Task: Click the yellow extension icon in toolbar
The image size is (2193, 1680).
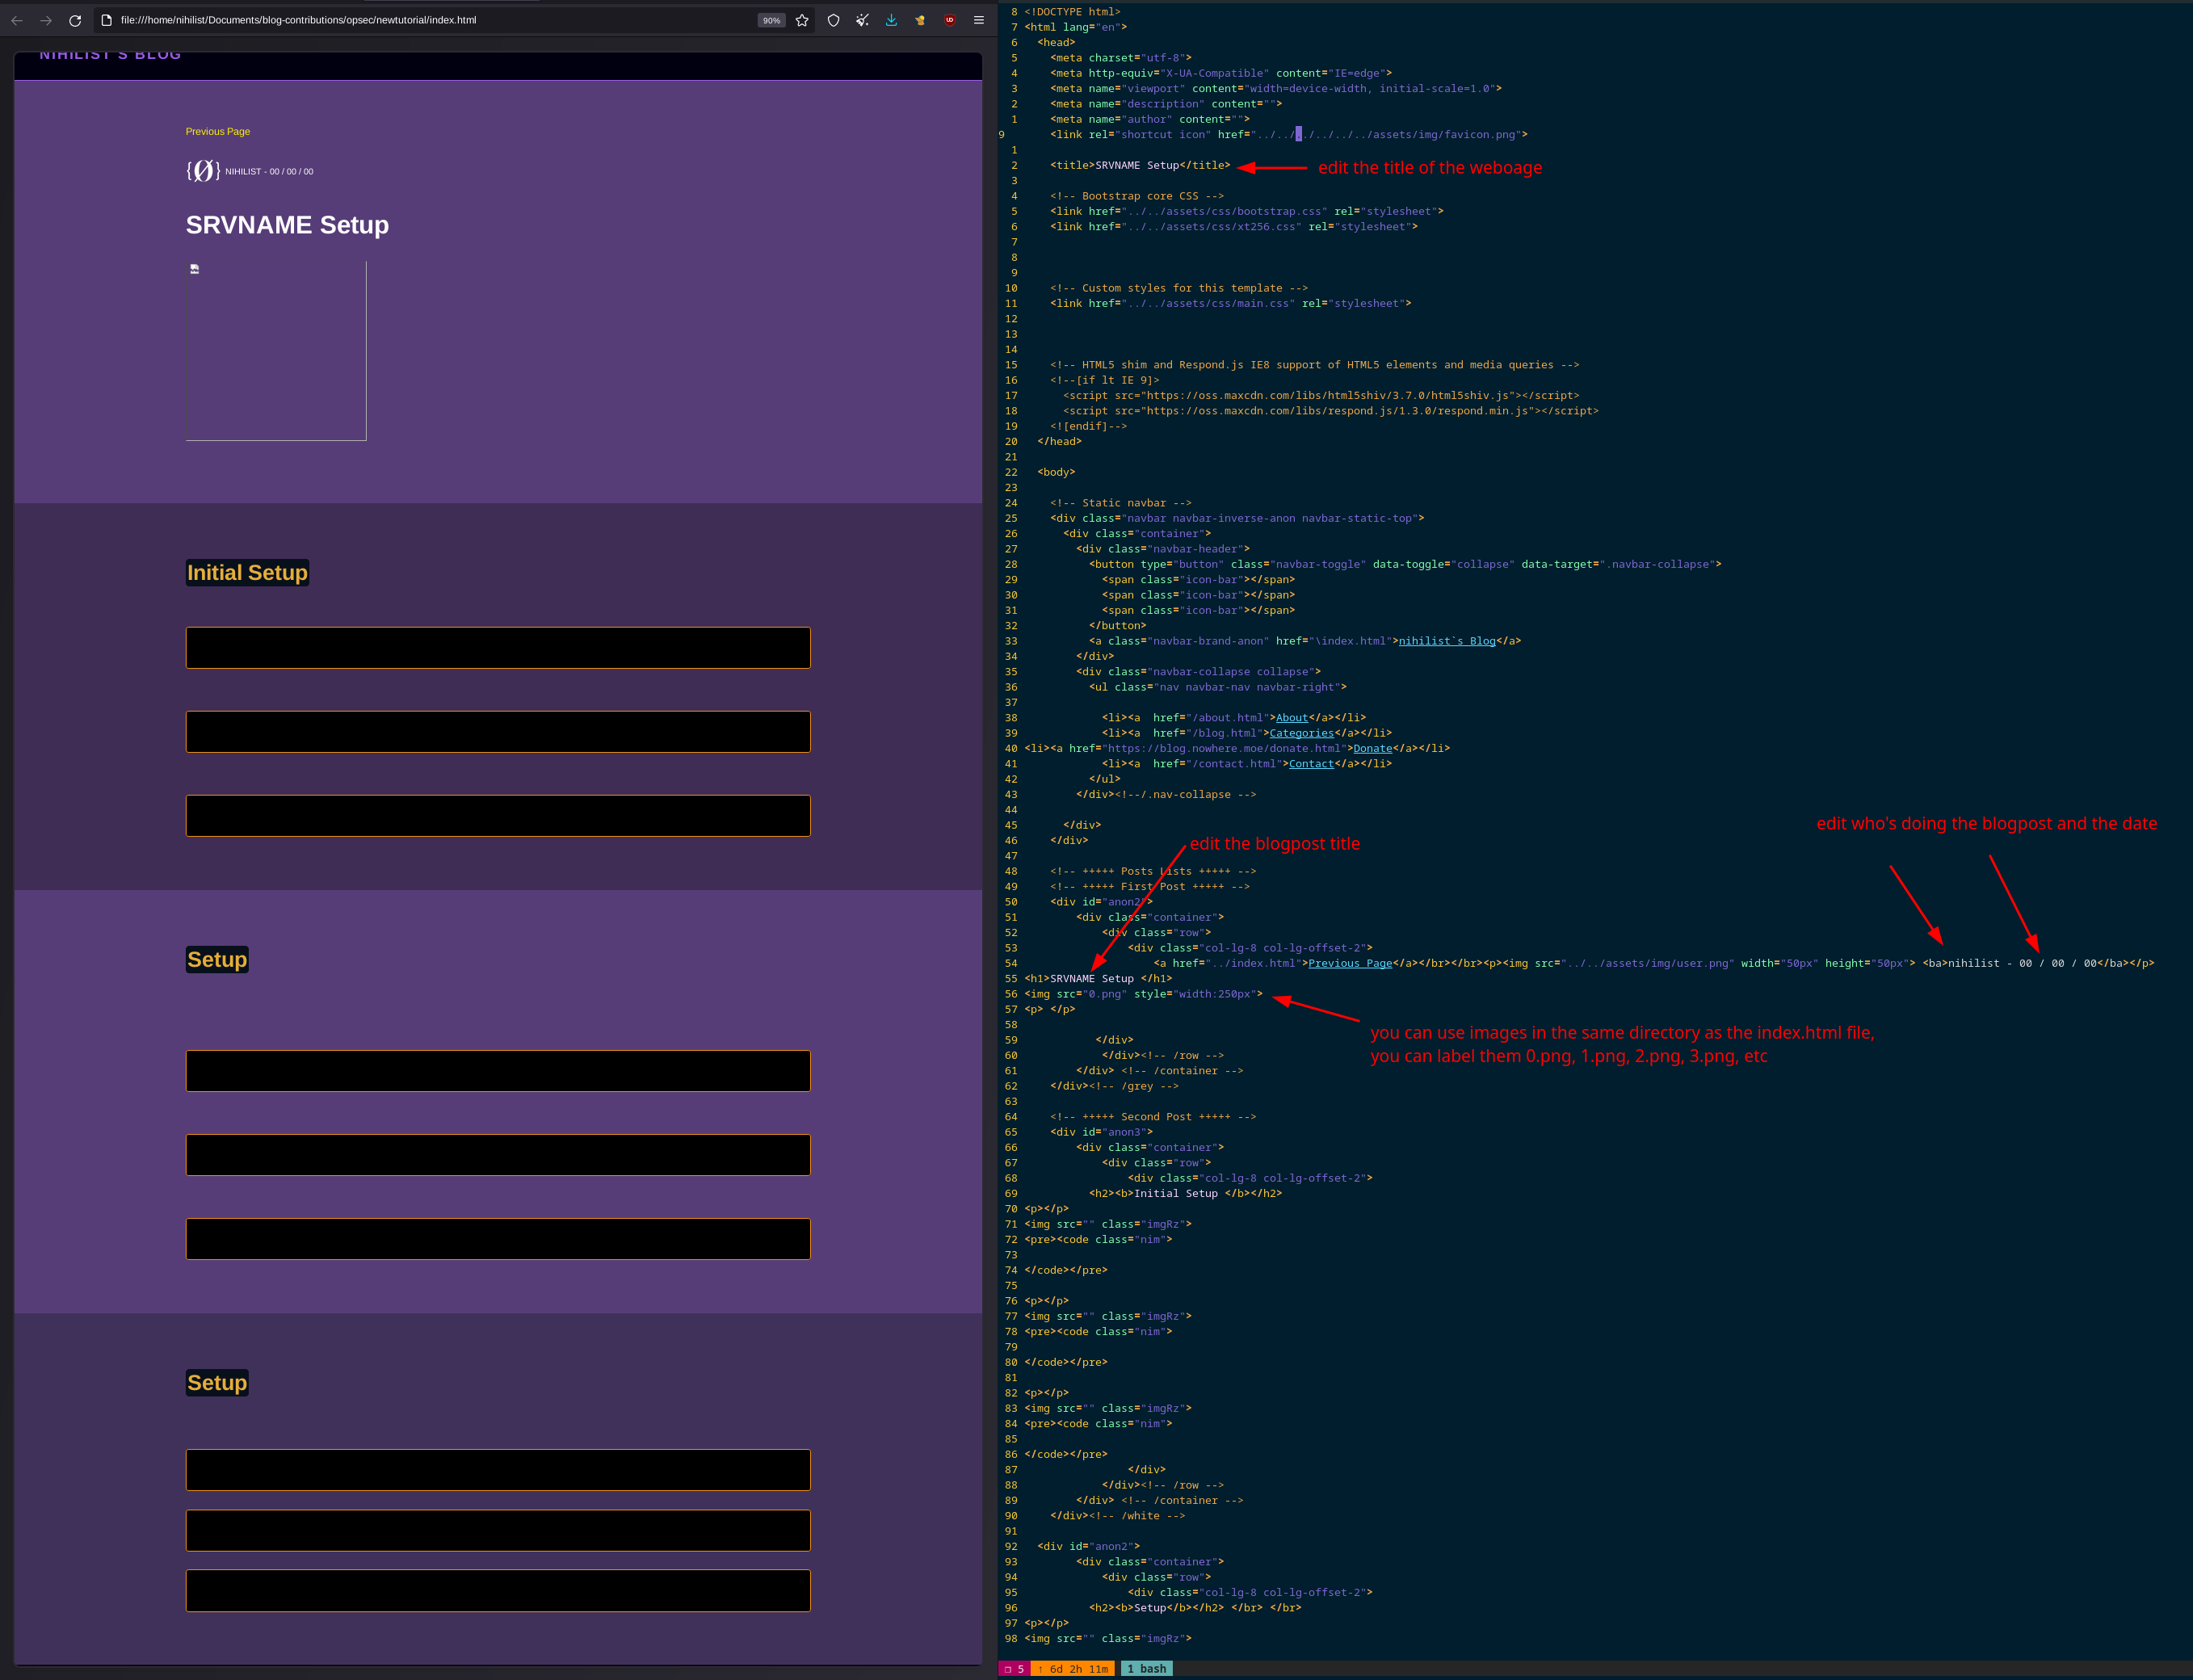Action: [x=920, y=20]
